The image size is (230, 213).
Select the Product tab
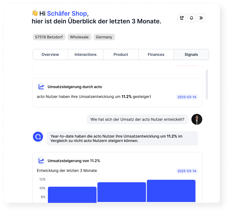[x=121, y=54]
